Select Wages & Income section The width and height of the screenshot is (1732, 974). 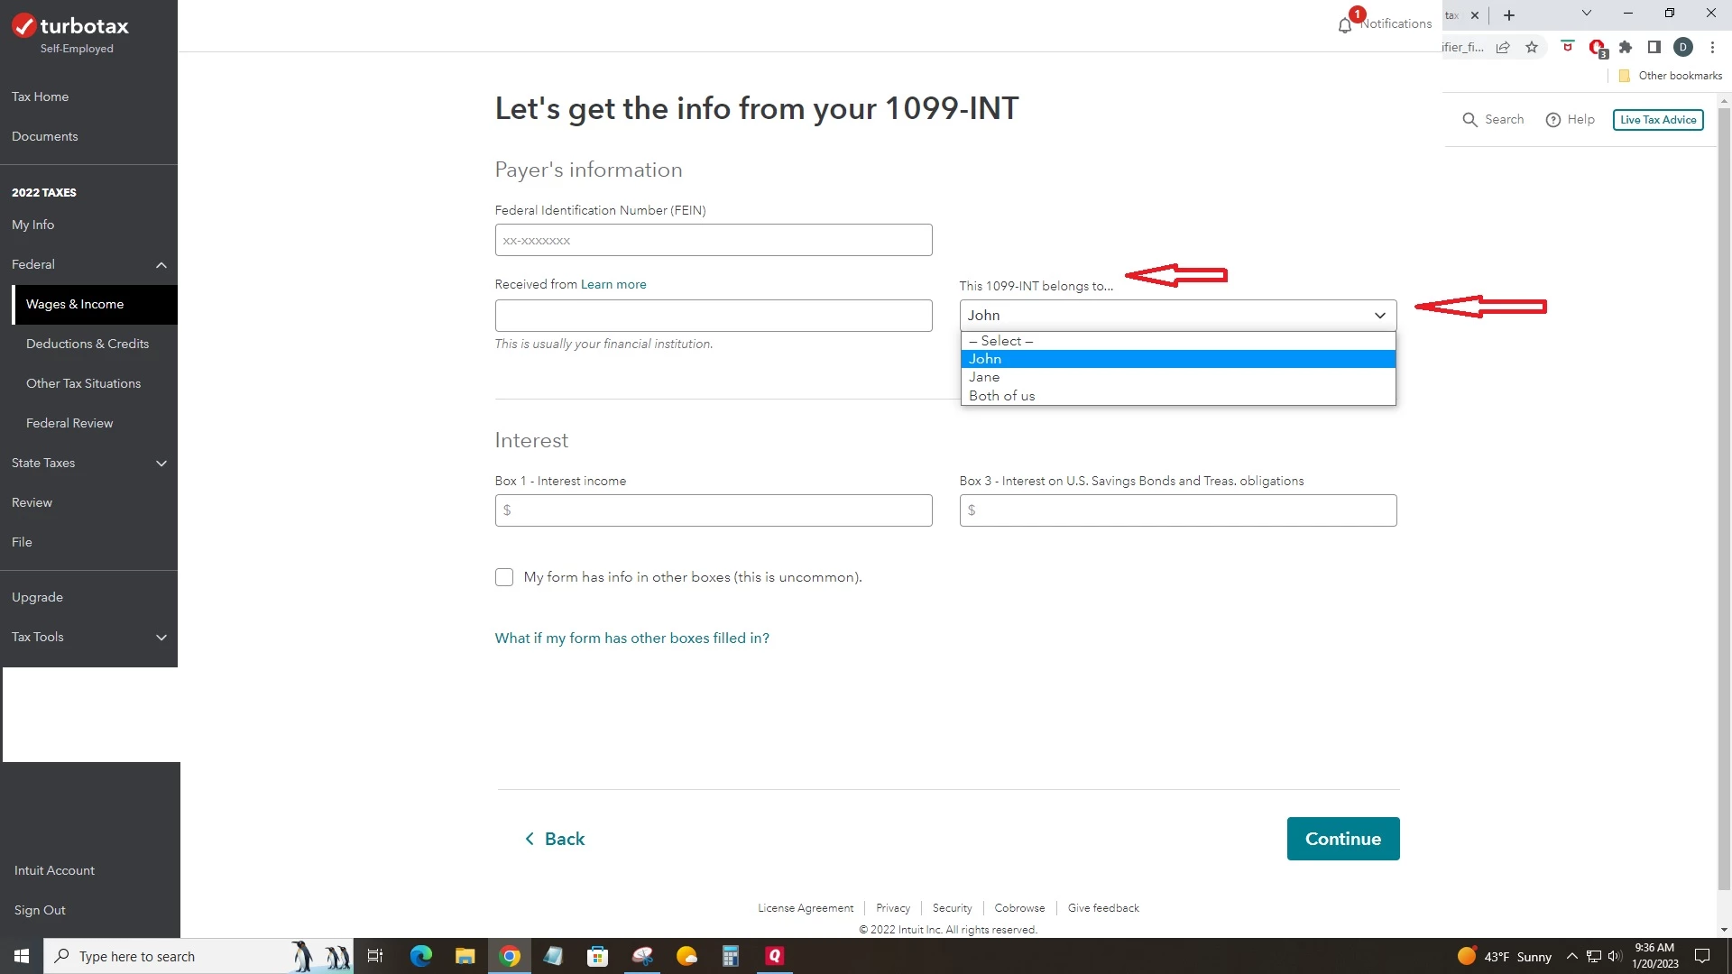[94, 304]
